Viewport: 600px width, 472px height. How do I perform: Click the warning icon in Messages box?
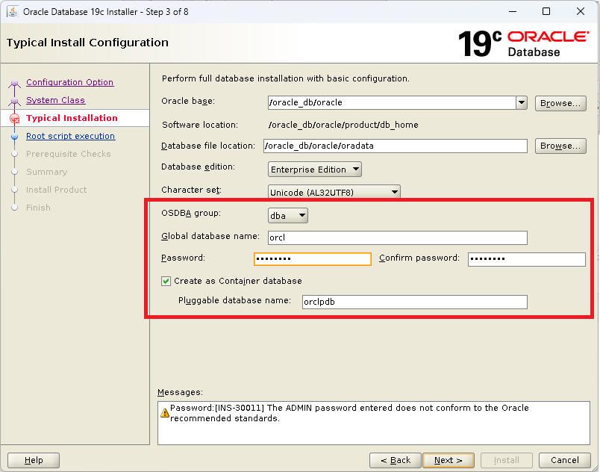point(164,413)
